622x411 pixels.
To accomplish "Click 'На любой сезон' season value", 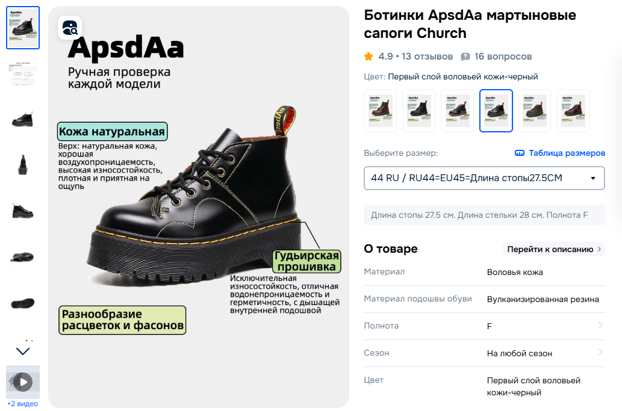I will [x=519, y=353].
